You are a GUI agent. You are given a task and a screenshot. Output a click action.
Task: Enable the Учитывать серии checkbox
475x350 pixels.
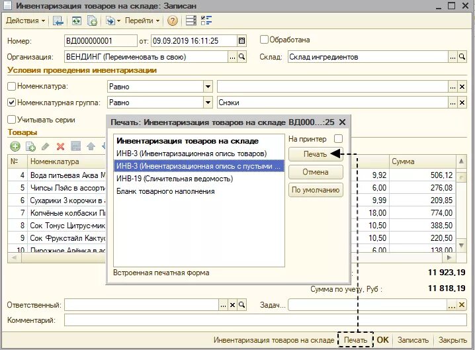coord(11,120)
